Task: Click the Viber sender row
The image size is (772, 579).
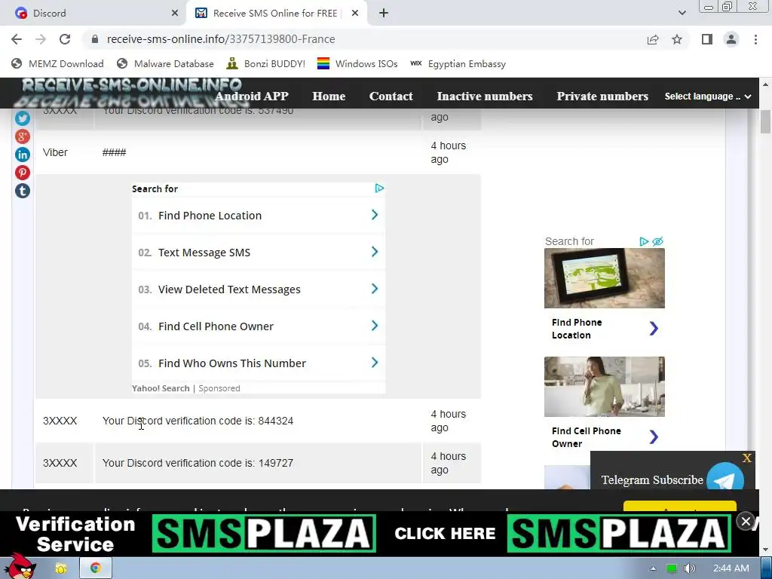Action: 258,152
